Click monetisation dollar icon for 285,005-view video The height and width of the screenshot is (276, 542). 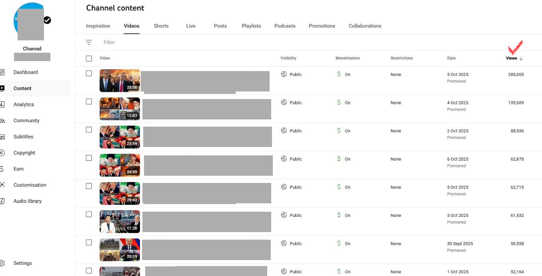point(339,74)
